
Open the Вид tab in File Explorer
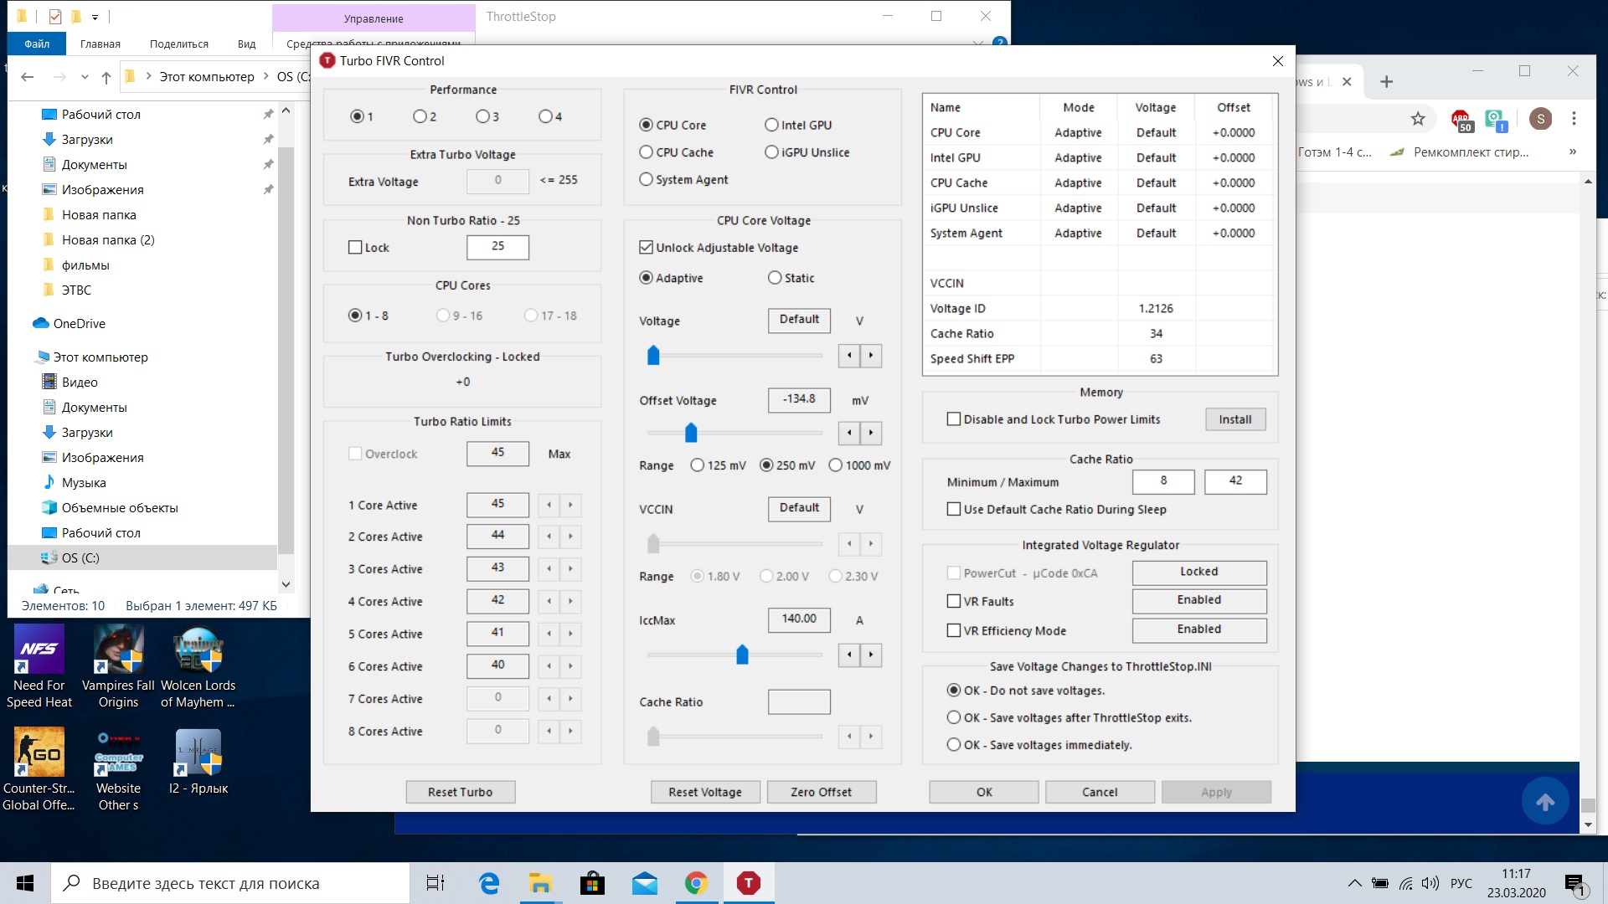coord(246,44)
